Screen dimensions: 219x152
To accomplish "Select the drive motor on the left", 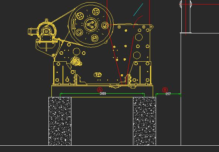I will 33,32.
